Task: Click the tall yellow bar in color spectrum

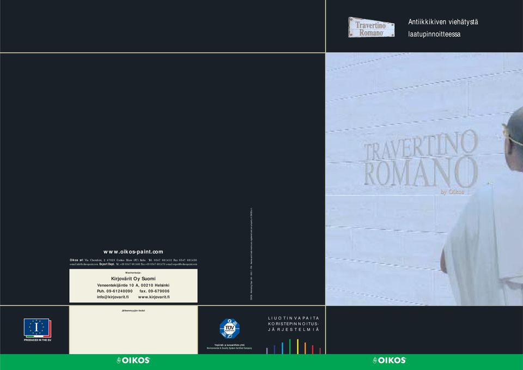Action: [x=297, y=347]
